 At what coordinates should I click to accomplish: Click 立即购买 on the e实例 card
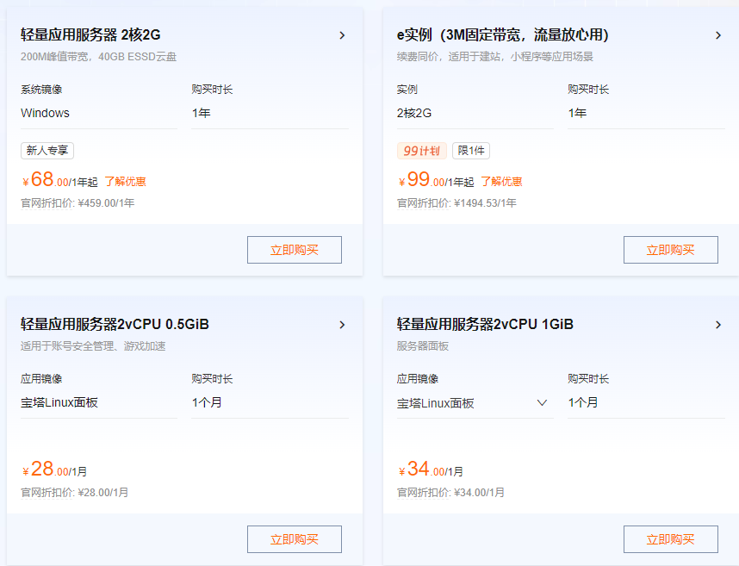[670, 249]
